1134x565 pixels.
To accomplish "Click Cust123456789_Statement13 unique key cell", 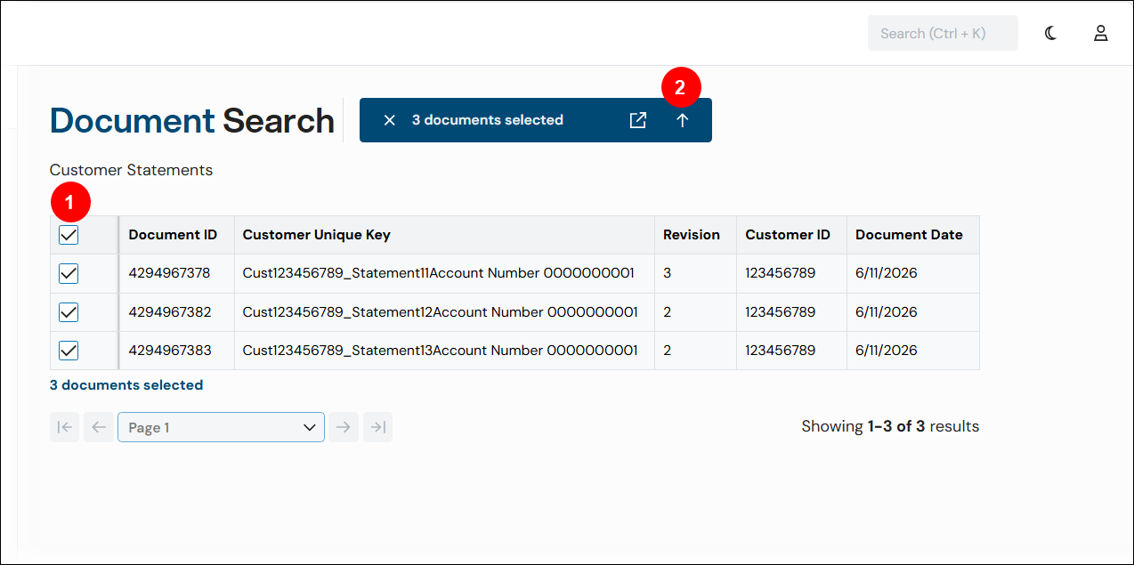I will tap(445, 351).
